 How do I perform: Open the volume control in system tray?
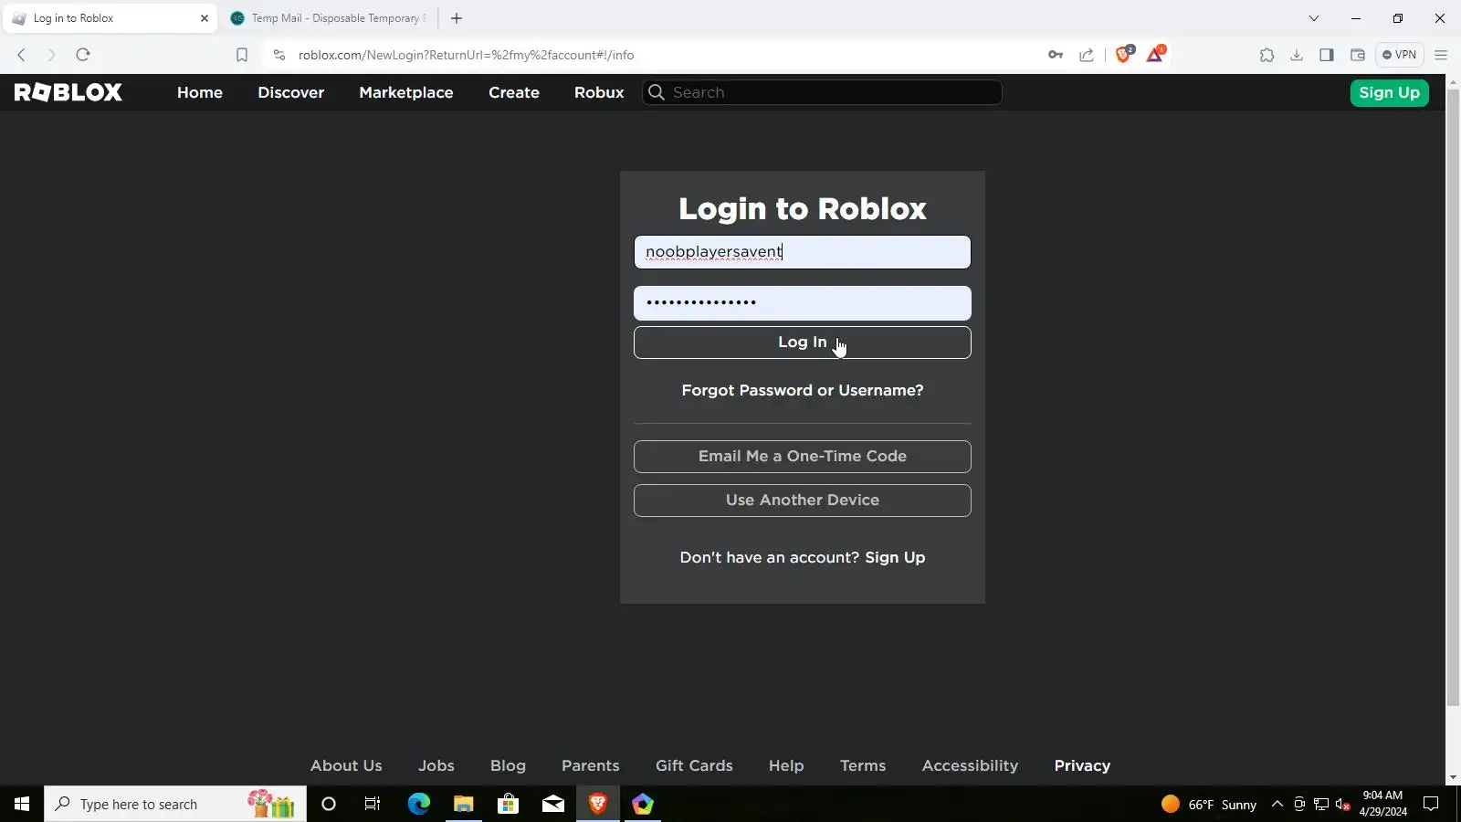[x=1342, y=805]
